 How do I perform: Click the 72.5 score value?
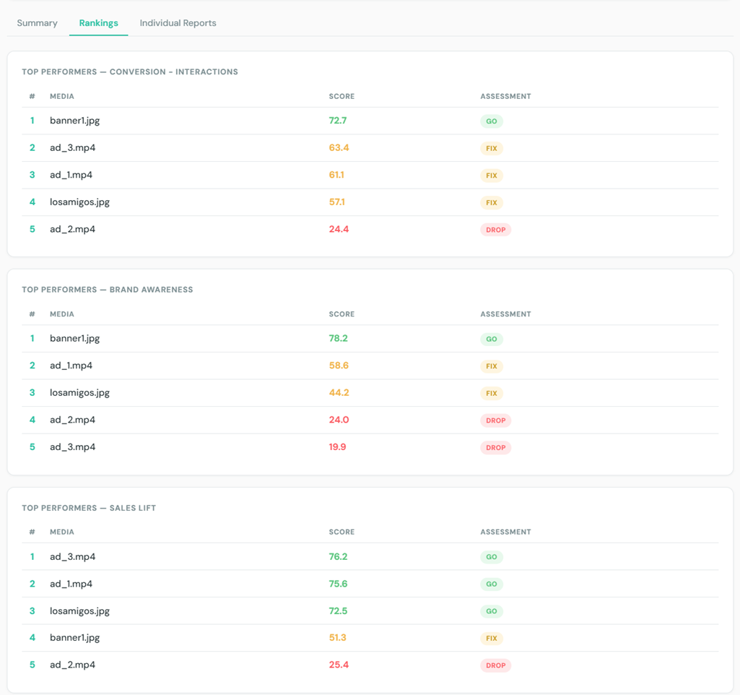(x=339, y=611)
